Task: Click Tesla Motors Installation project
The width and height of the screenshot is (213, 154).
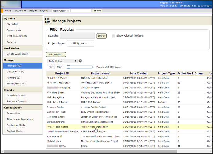Action: (94, 127)
